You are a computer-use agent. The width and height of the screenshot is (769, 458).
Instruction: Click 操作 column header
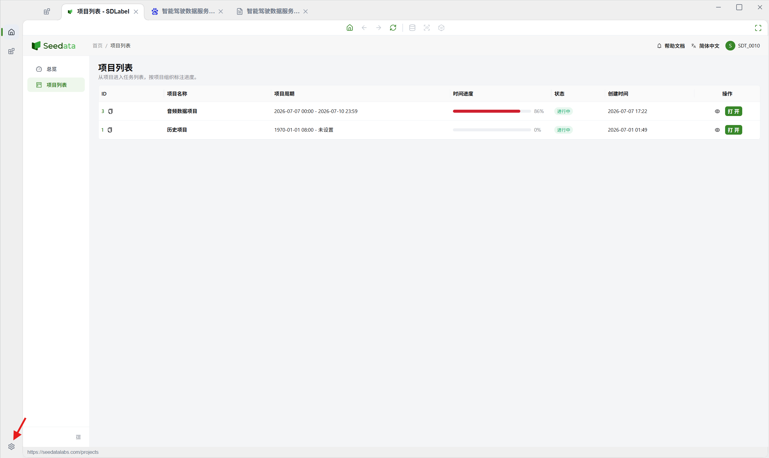pos(727,94)
